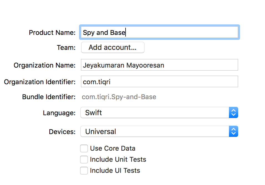This screenshot has height=185, width=265.
Task: Check the Include Unit Tests box
Action: [x=84, y=160]
